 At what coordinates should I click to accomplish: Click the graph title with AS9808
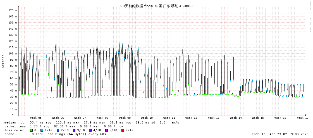[x=156, y=6]
